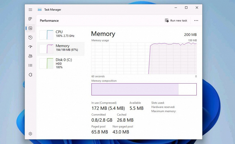Click the 199 MB graph maximum label
235x144 pixels.
click(192, 40)
